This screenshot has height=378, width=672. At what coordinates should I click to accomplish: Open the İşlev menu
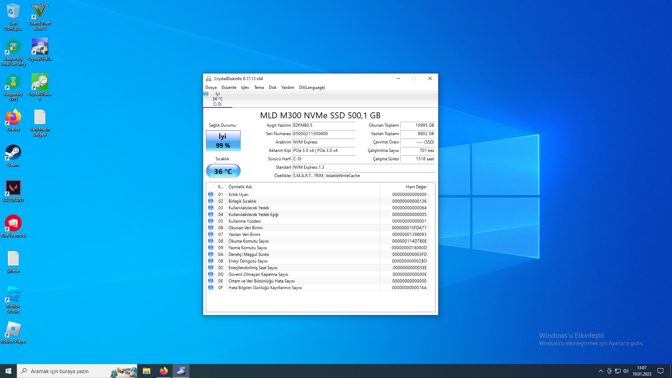tap(245, 87)
